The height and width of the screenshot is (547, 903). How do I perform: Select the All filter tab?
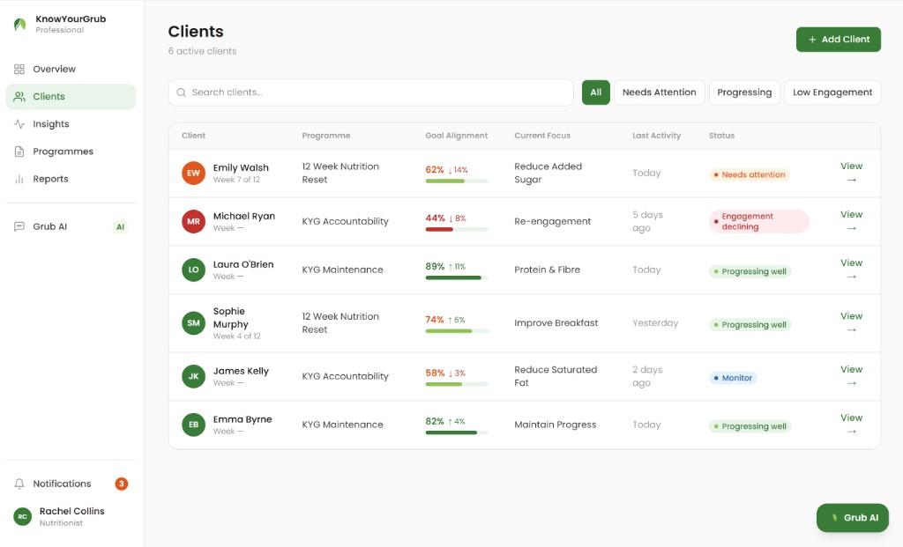(x=595, y=92)
